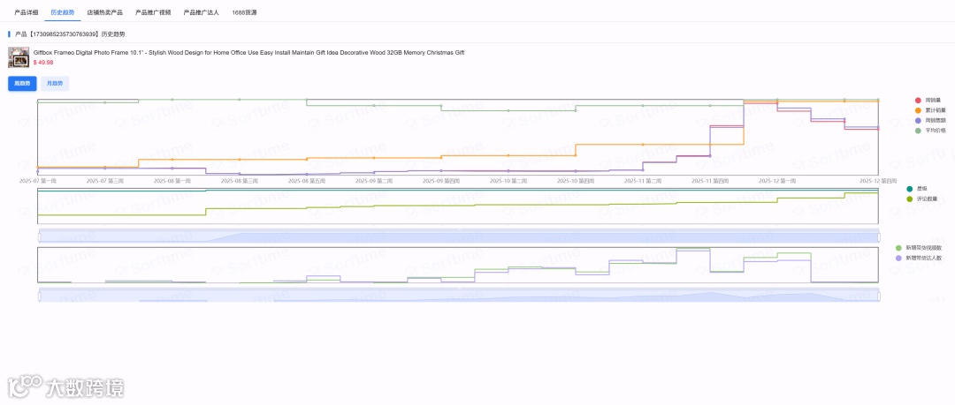
Task: Click the 2025-11 第二周 axis label
Action: click(643, 181)
